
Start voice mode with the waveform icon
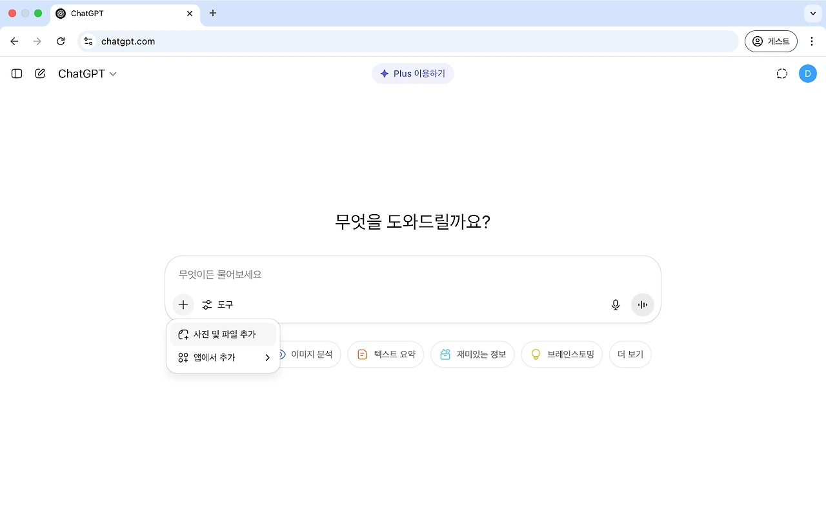(642, 304)
